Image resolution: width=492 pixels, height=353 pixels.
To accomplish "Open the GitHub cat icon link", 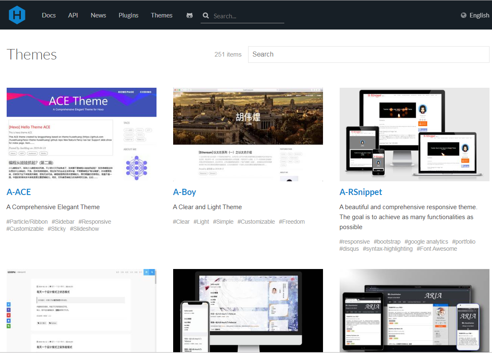I will click(x=189, y=15).
